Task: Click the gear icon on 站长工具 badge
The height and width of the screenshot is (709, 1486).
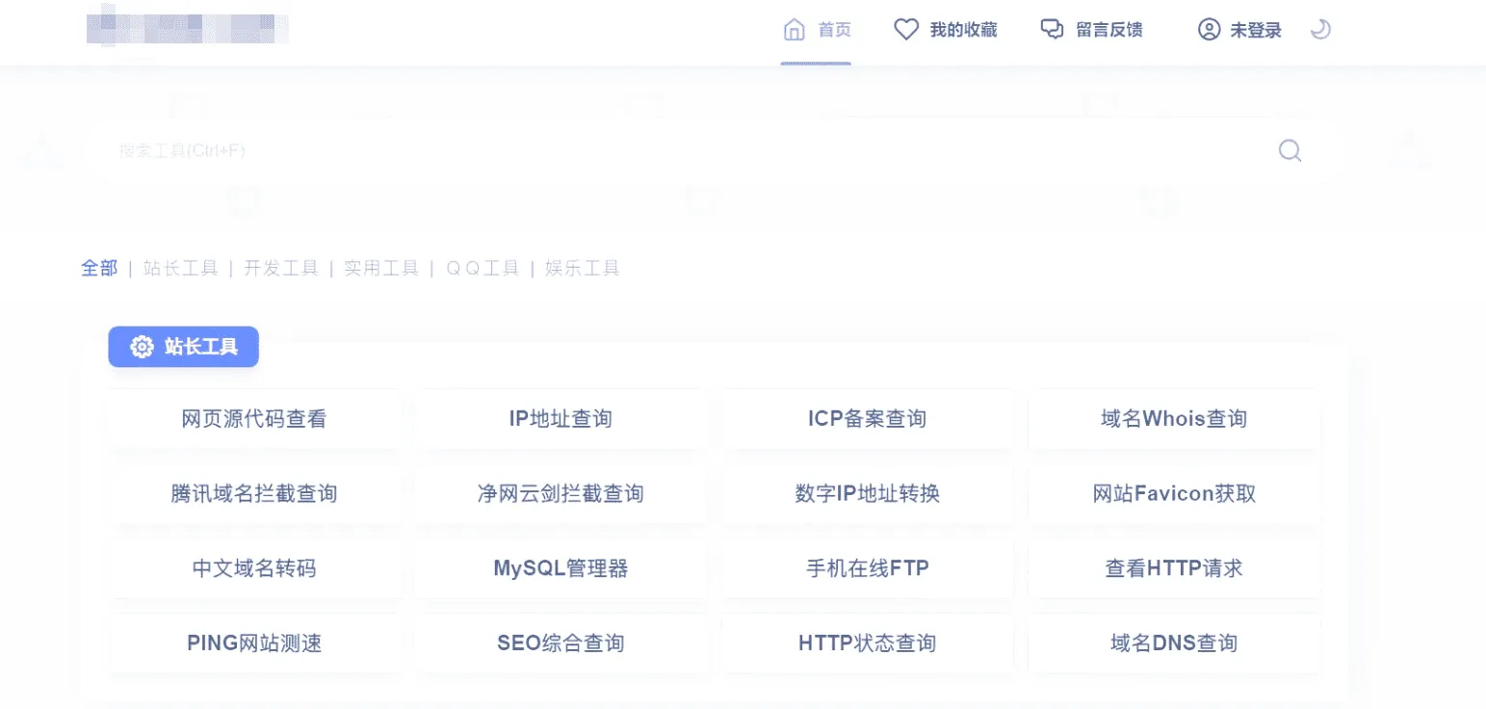Action: 142,347
